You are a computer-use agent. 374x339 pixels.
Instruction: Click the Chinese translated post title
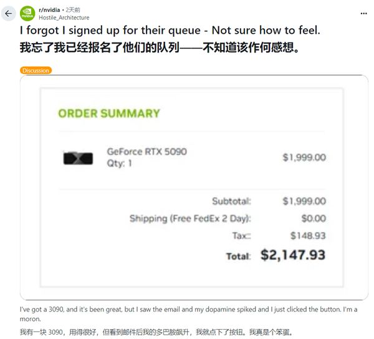(x=160, y=47)
